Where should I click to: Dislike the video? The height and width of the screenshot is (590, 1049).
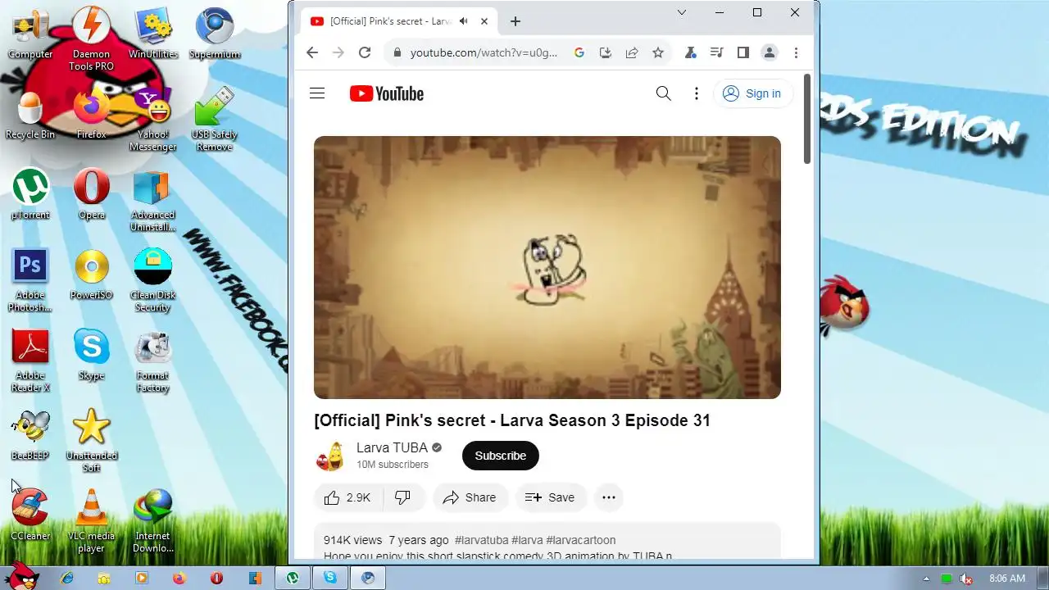(403, 497)
